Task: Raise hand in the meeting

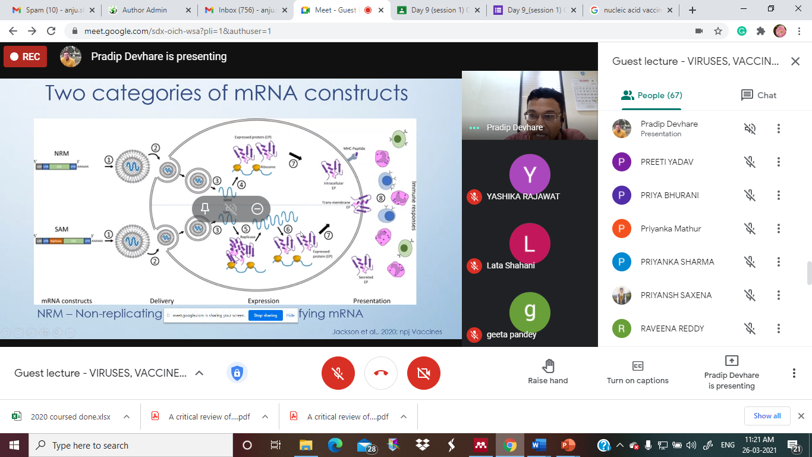Action: (x=547, y=372)
